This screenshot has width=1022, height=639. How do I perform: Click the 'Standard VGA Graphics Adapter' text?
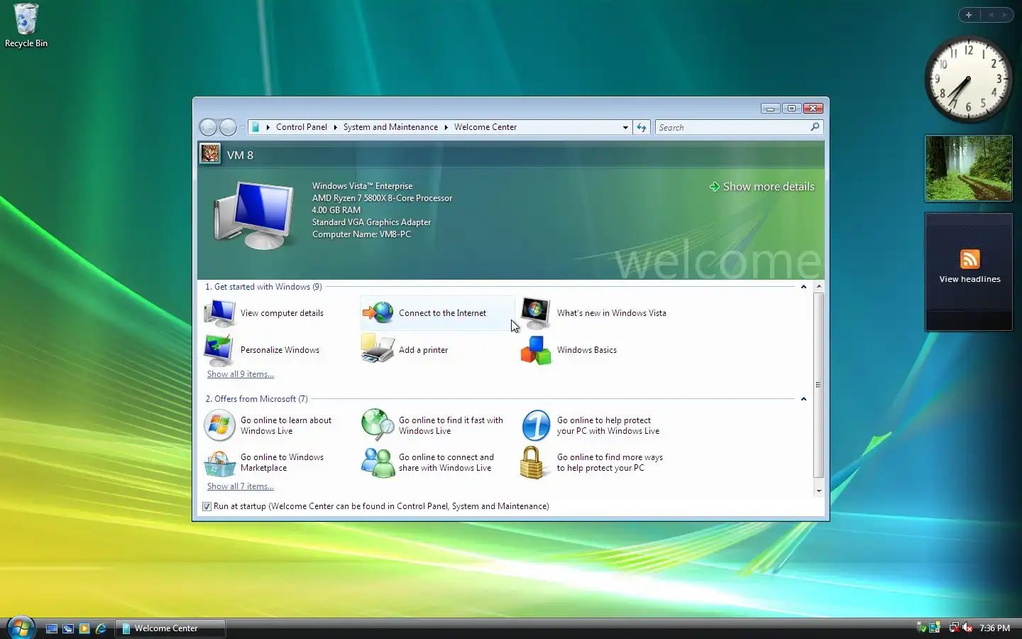click(371, 222)
